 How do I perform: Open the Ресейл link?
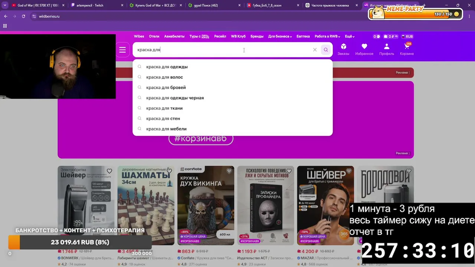pos(220,36)
